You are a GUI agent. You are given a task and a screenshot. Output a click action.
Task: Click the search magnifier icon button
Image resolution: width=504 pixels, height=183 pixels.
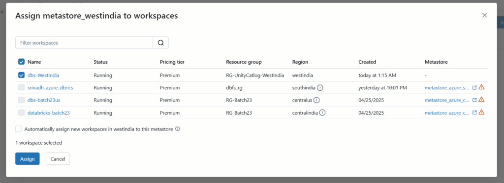point(161,43)
